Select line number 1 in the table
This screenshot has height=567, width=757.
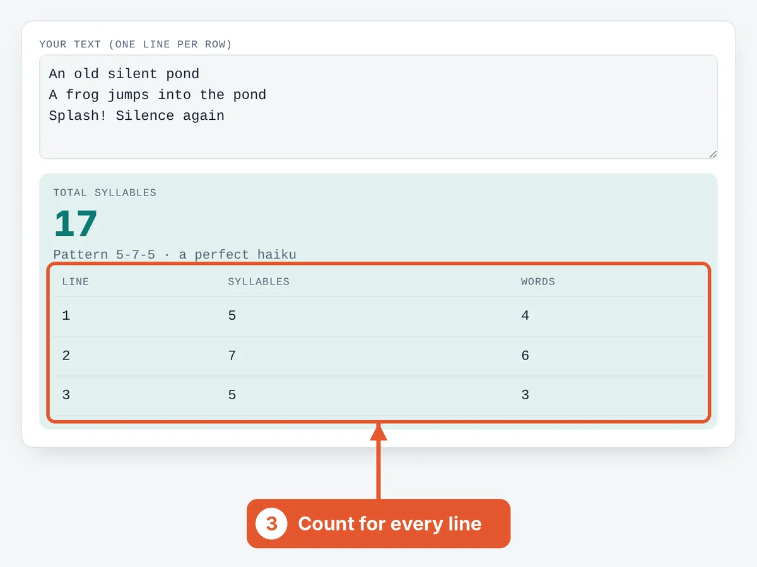click(x=66, y=316)
